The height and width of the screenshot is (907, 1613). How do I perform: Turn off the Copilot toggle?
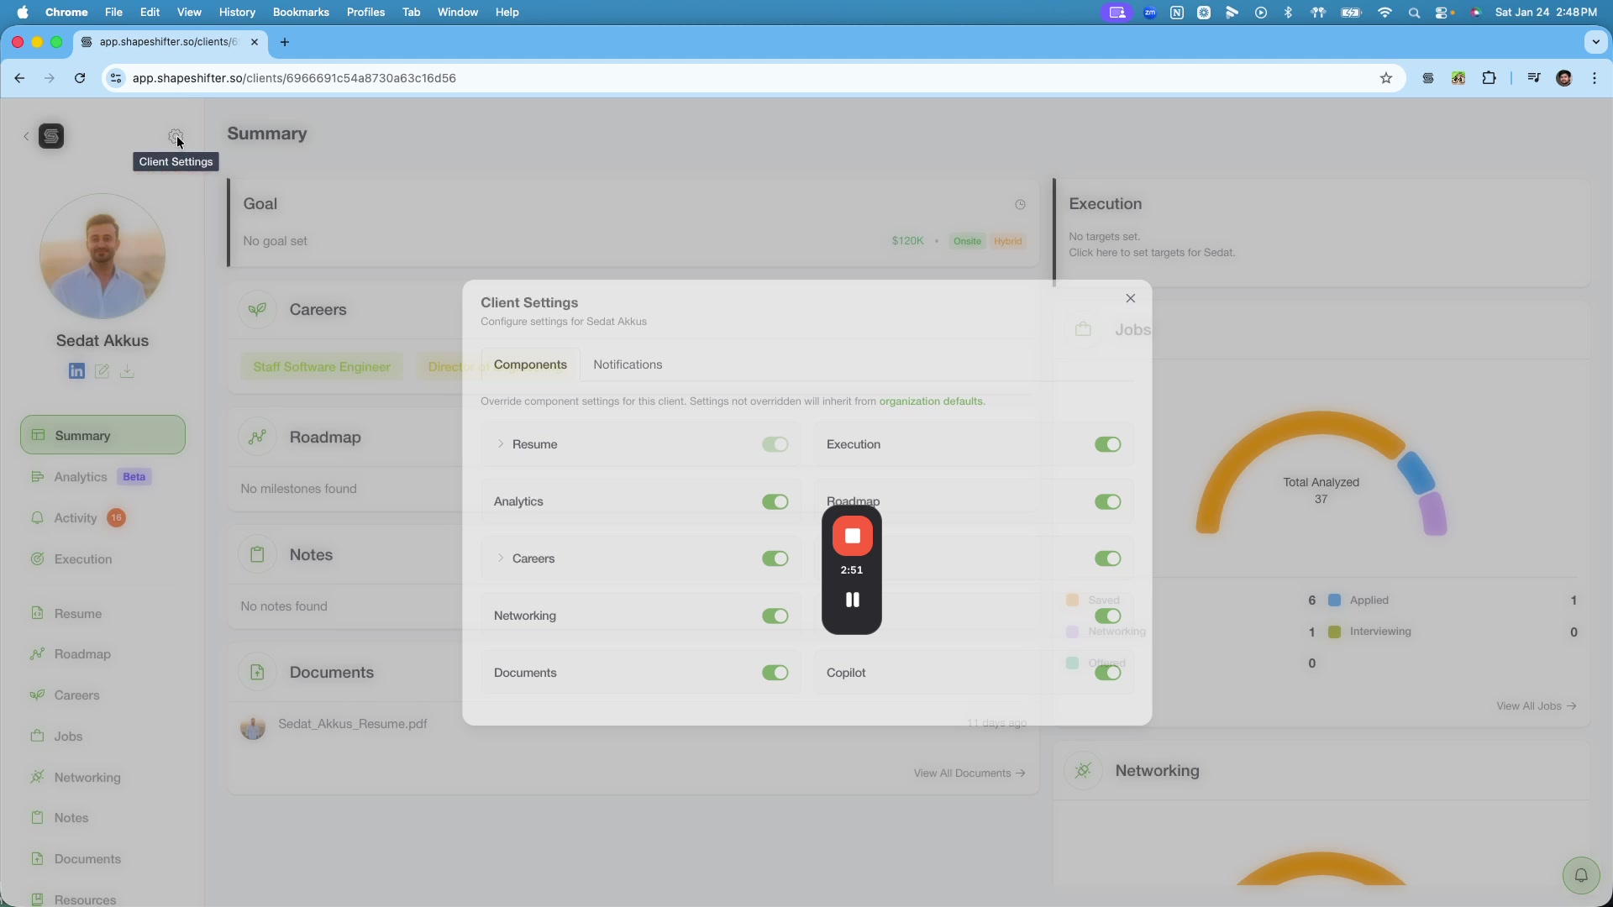pos(1107,672)
